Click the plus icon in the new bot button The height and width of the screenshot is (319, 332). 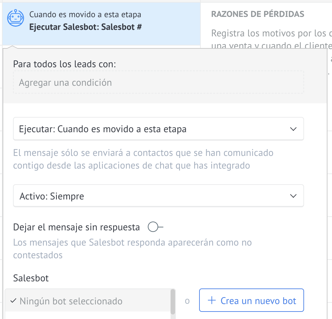pyautogui.click(x=211, y=300)
